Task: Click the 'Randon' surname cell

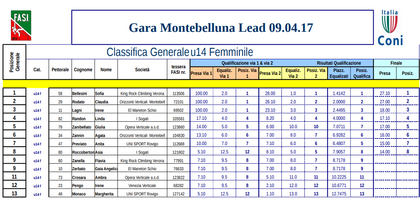Action: coord(83,118)
